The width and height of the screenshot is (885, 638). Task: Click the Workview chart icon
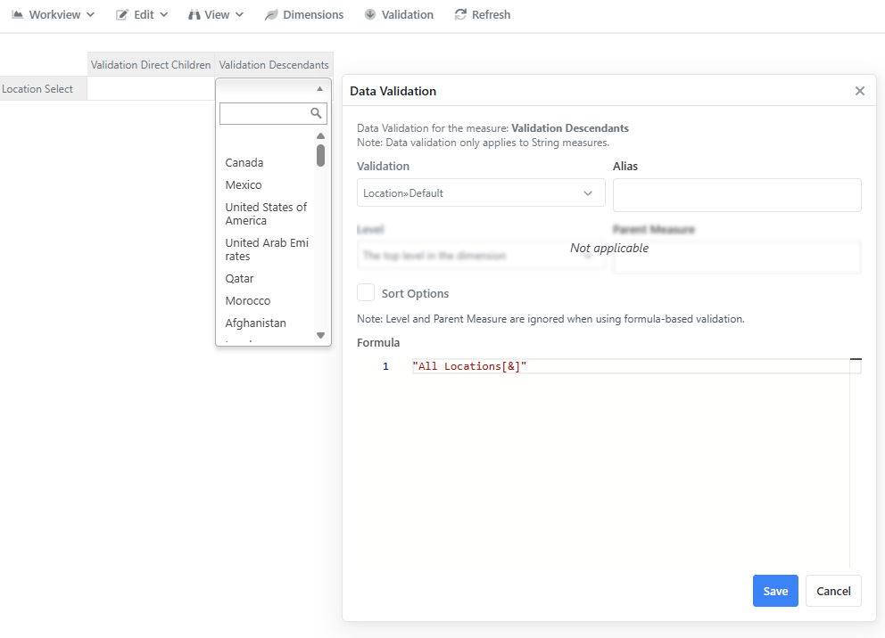tap(18, 14)
